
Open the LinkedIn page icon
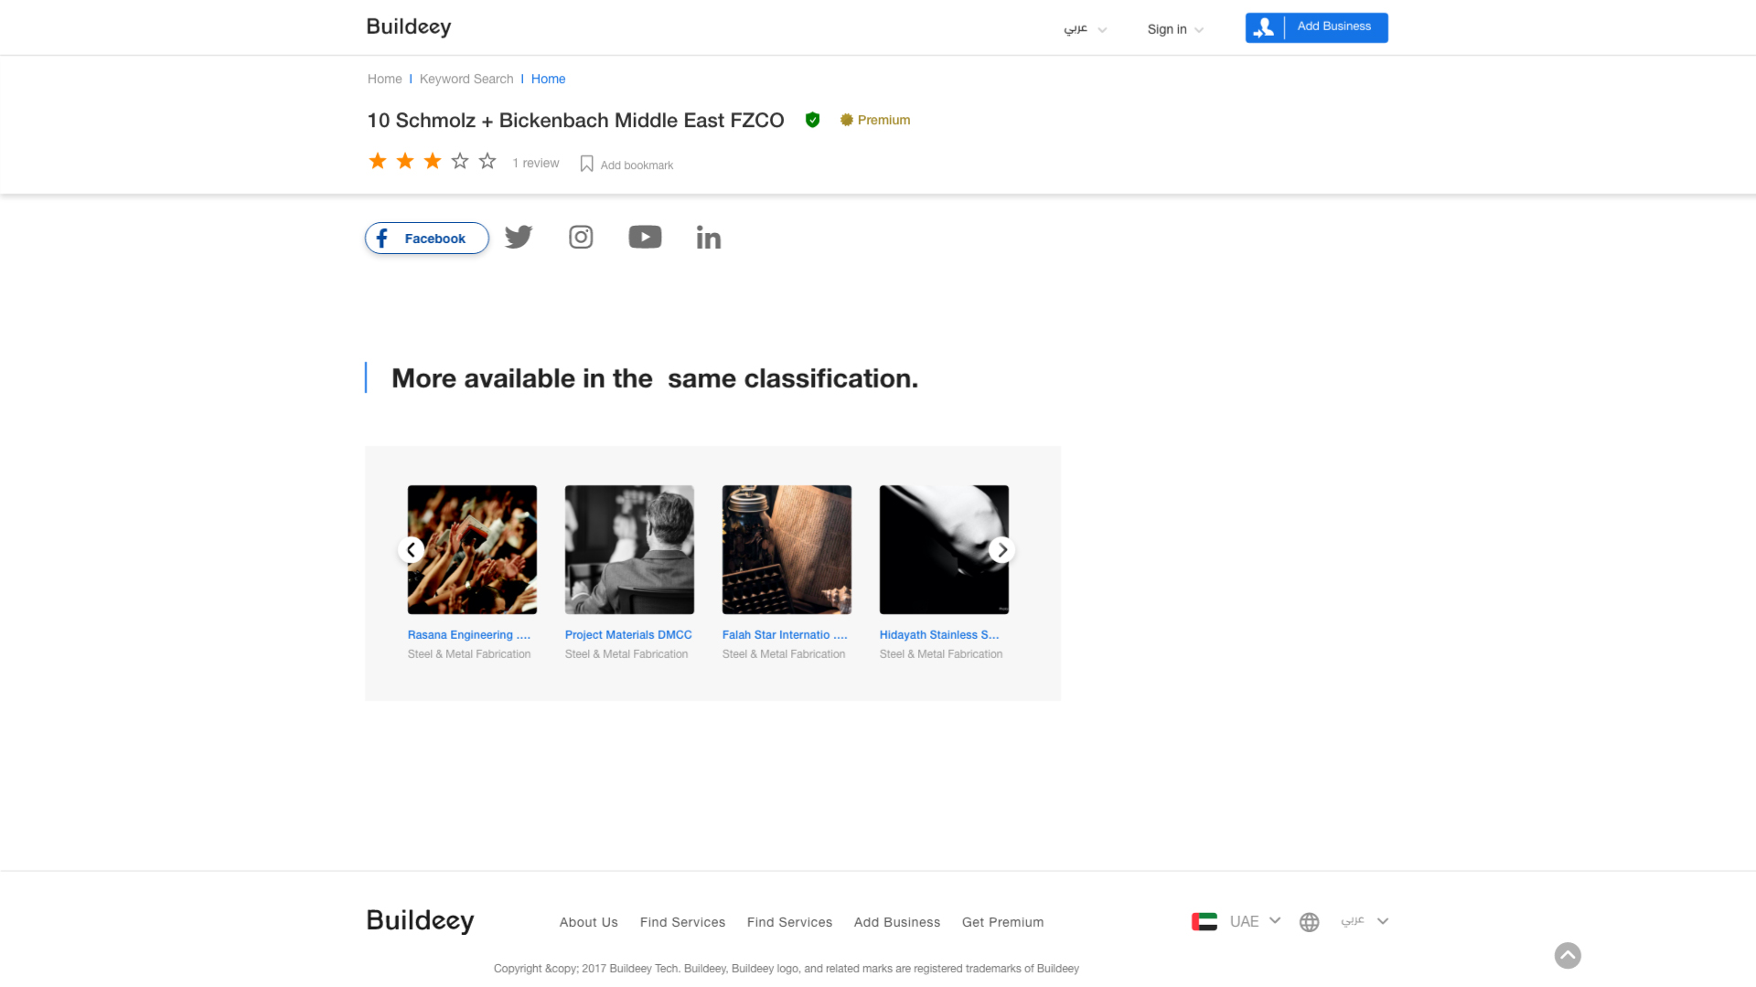(x=709, y=238)
